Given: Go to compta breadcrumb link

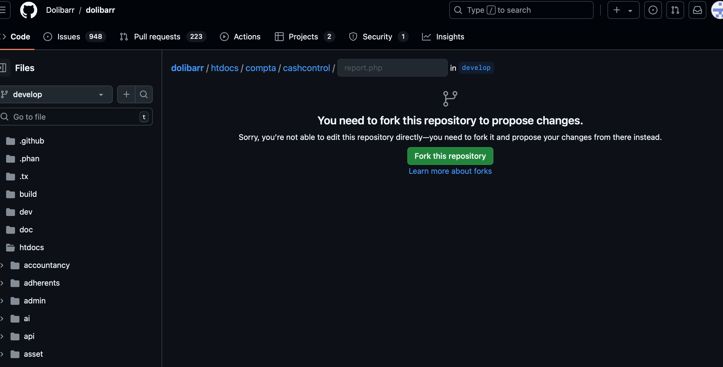Looking at the screenshot, I should click(260, 68).
